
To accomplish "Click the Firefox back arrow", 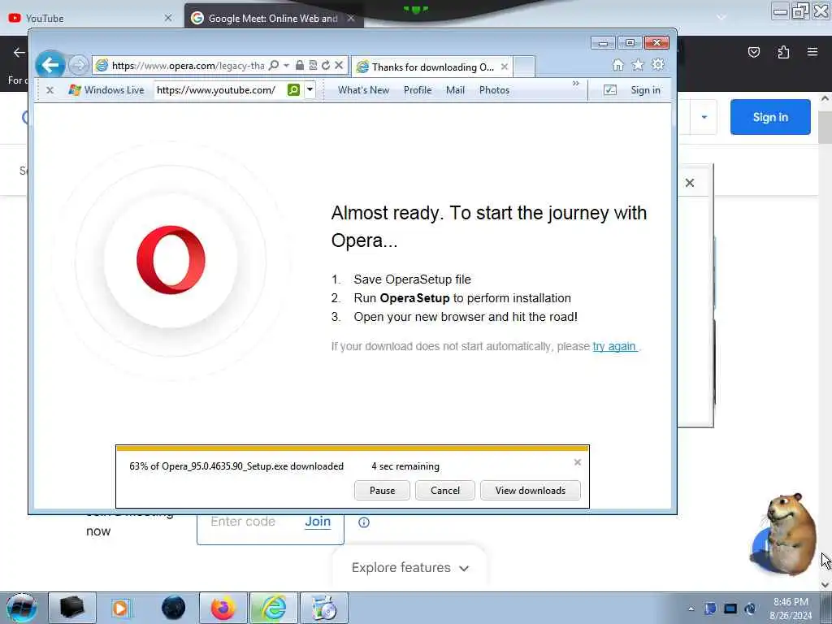I will [x=19, y=52].
